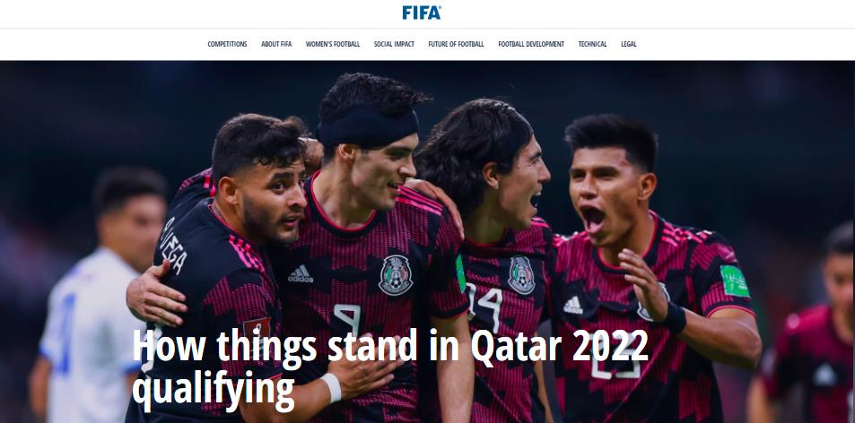
Task: Open Future of Football nav link
Action: click(456, 44)
